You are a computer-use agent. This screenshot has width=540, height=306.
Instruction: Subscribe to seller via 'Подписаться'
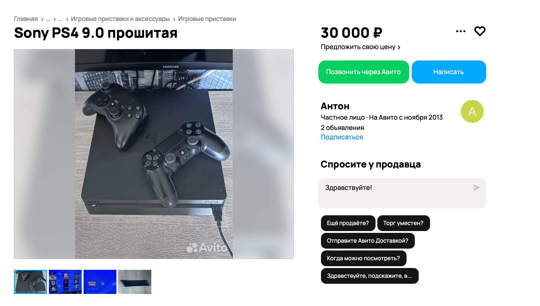coord(342,137)
